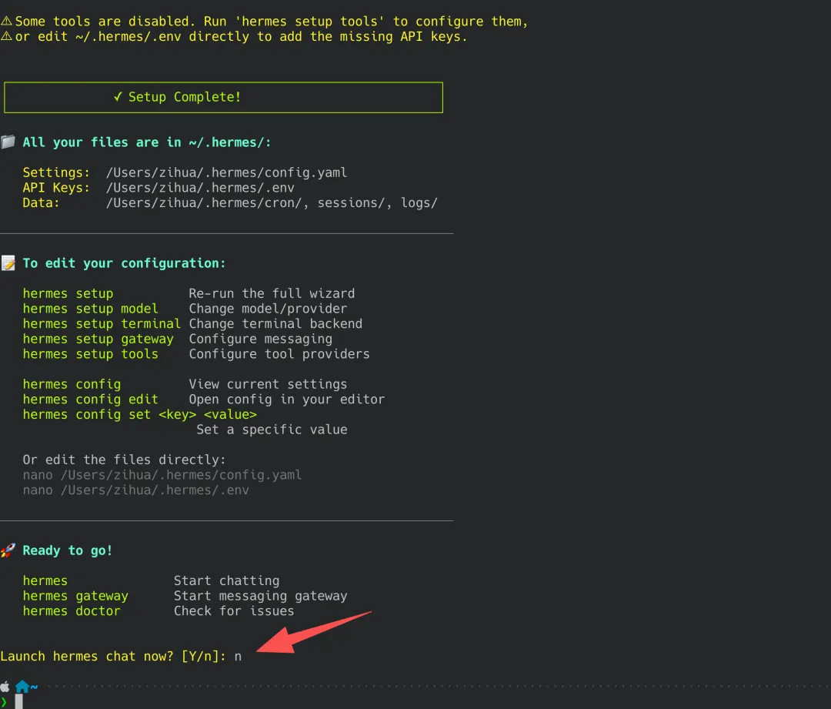Click the blue home icon in the prompt
The image size is (831, 709).
point(22,687)
